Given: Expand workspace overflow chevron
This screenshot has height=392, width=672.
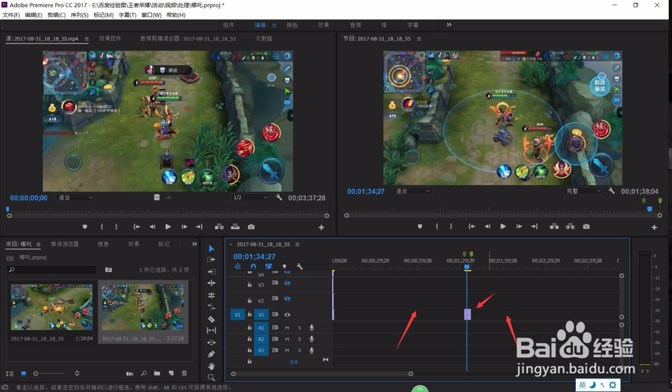Looking at the screenshot, I should pos(449,24).
